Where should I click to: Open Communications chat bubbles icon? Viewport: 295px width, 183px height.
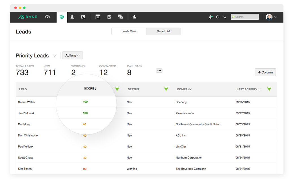click(x=120, y=17)
